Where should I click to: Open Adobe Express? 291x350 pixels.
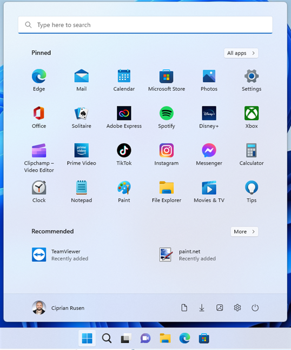pyautogui.click(x=124, y=117)
